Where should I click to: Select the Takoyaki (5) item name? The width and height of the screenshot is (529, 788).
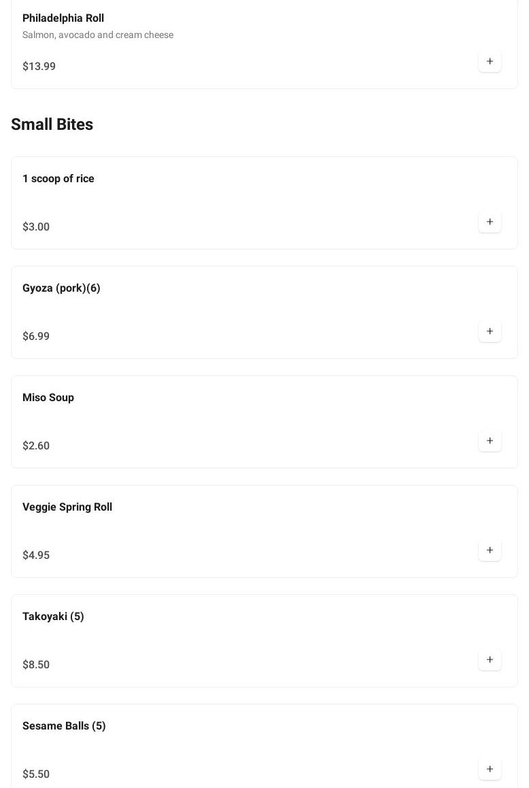53,617
